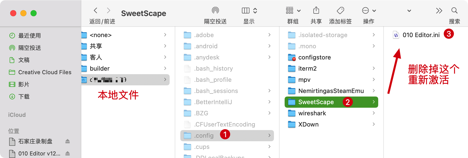This screenshot has width=468, height=158.
Task: Expand the <none> folder chevron
Action: [165, 35]
